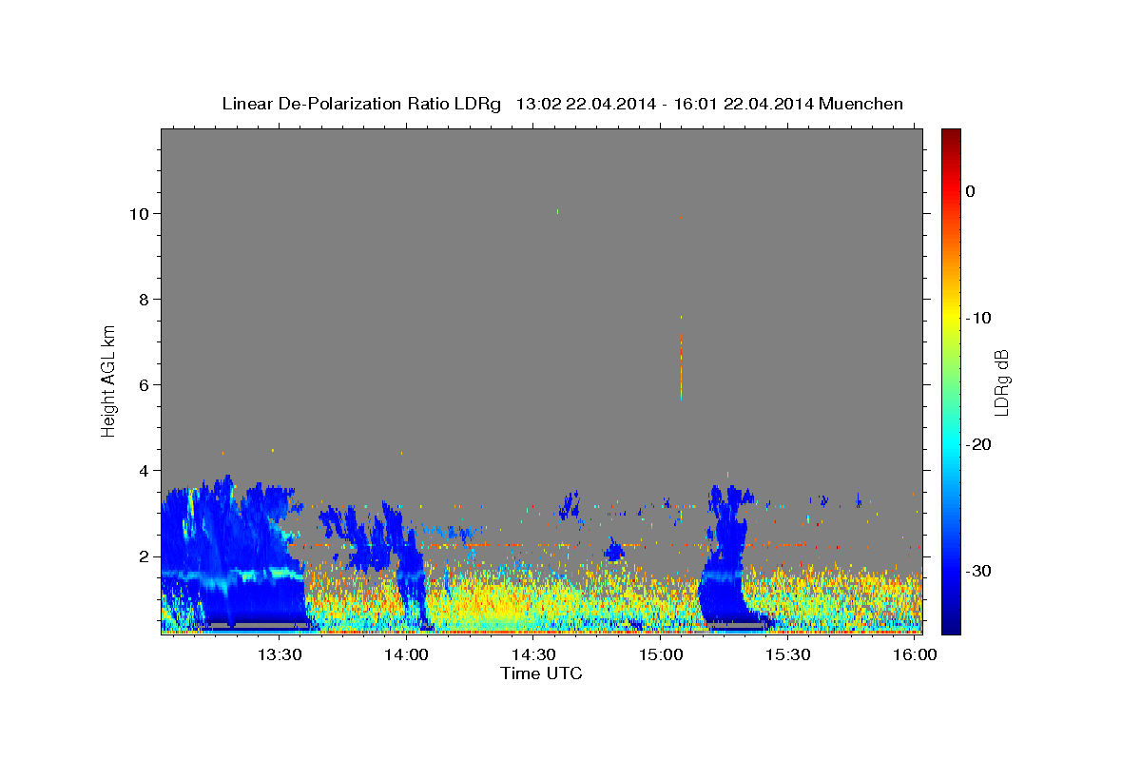
Task: Click the vertical streak near 15:05 at 6-7 km
Action: [681, 366]
